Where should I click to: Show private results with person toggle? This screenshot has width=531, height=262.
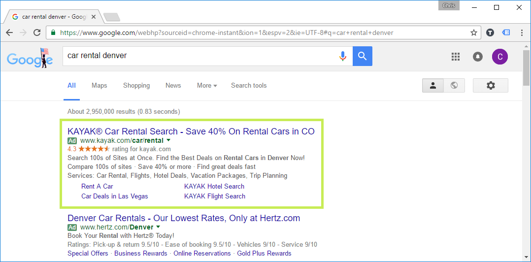433,86
